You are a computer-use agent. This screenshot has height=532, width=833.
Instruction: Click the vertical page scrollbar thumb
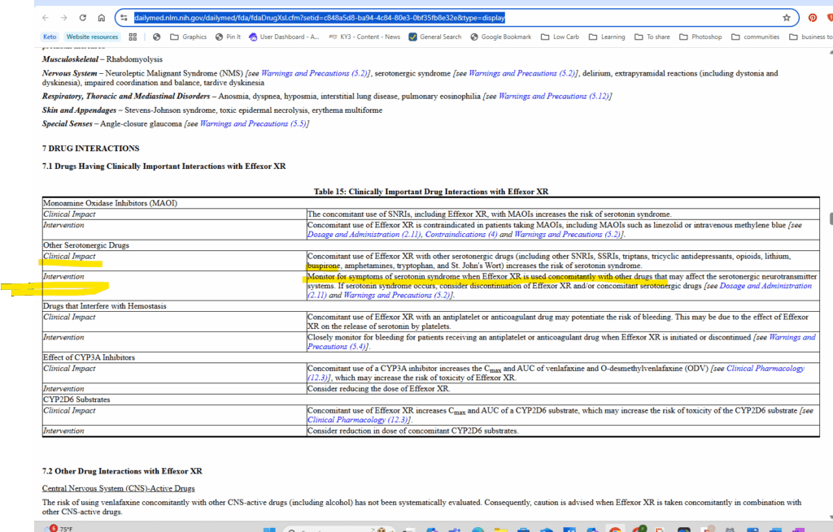pos(829,219)
